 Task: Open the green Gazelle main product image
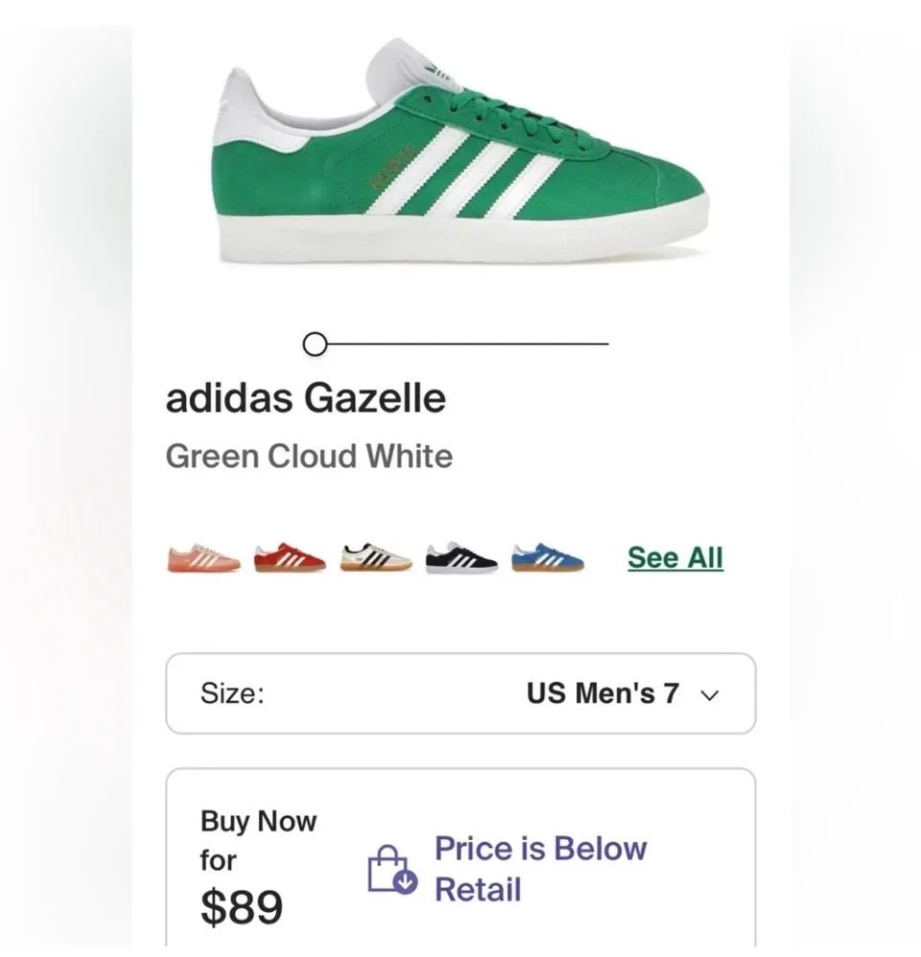pos(461,151)
